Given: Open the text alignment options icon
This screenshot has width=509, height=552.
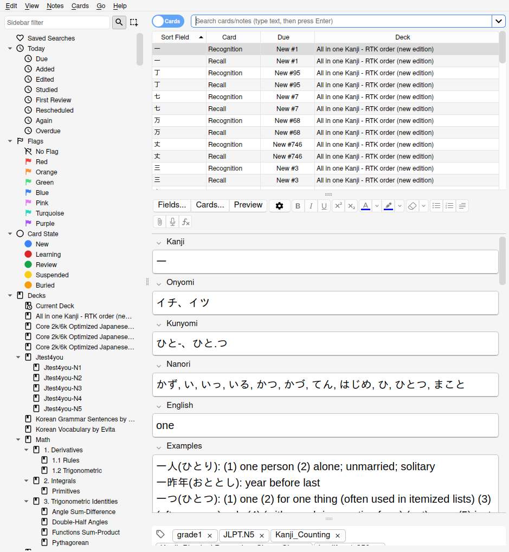Looking at the screenshot, I should tap(462, 206).
